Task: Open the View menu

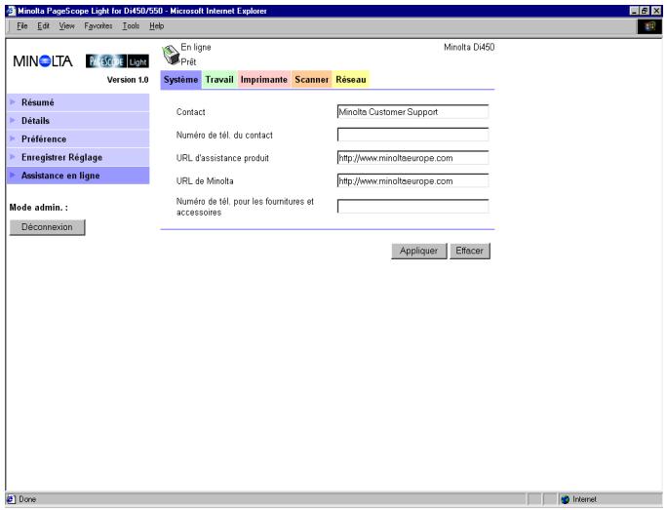Action: (66, 26)
